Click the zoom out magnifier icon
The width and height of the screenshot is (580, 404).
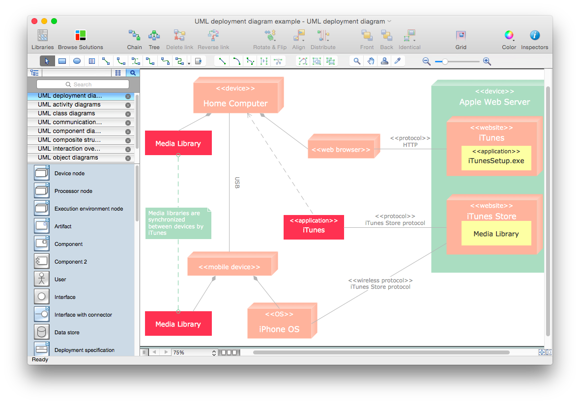(427, 62)
